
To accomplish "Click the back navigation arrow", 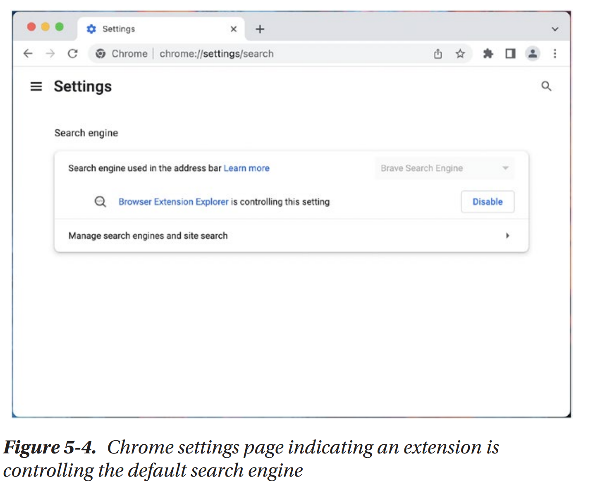I will point(28,53).
